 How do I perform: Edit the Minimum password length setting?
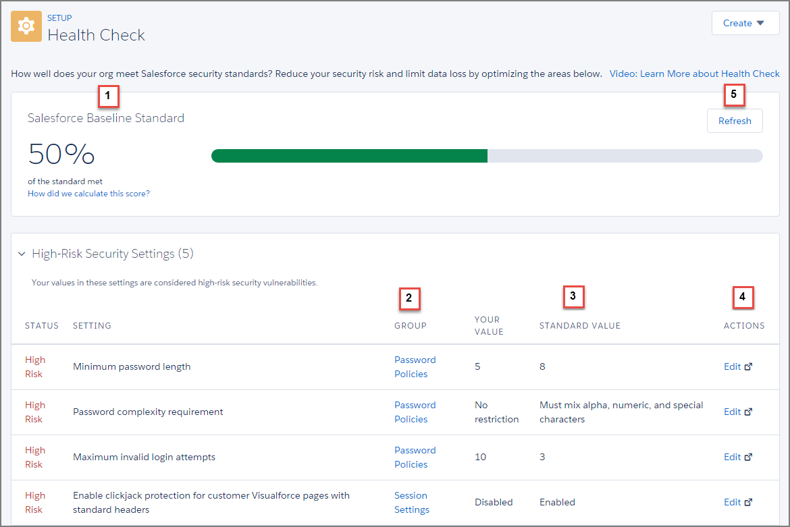tap(732, 366)
